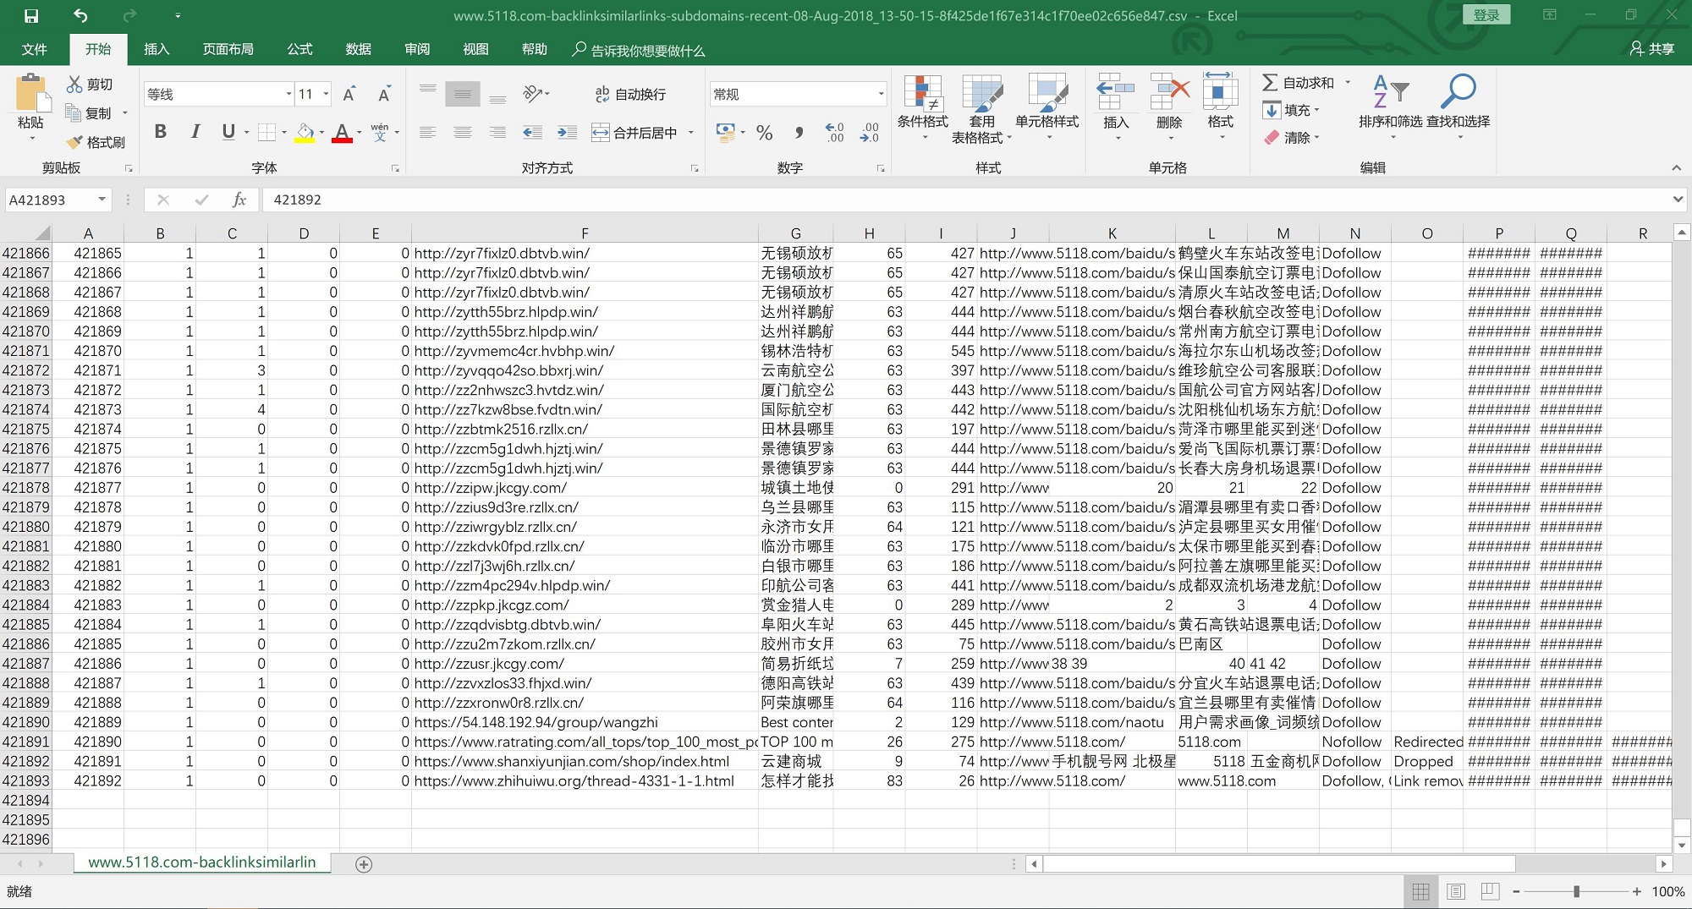Switch to Page Layout view in status bar
The width and height of the screenshot is (1692, 909).
pos(1456,891)
